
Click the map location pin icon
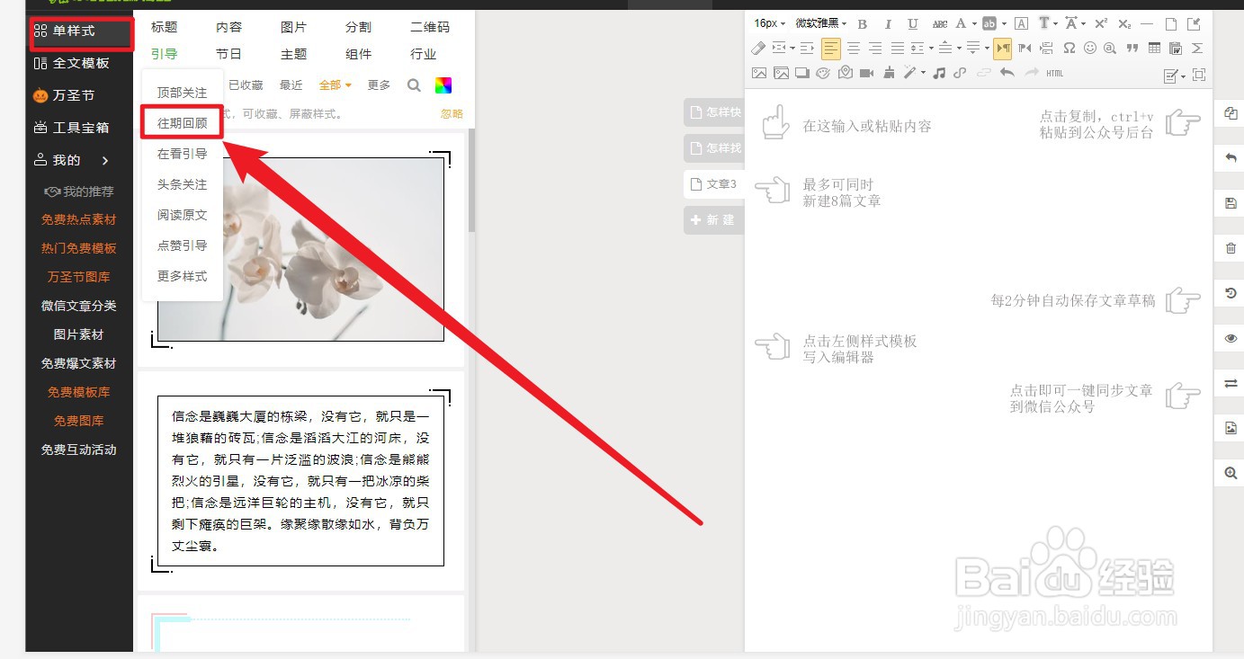pyautogui.click(x=846, y=73)
